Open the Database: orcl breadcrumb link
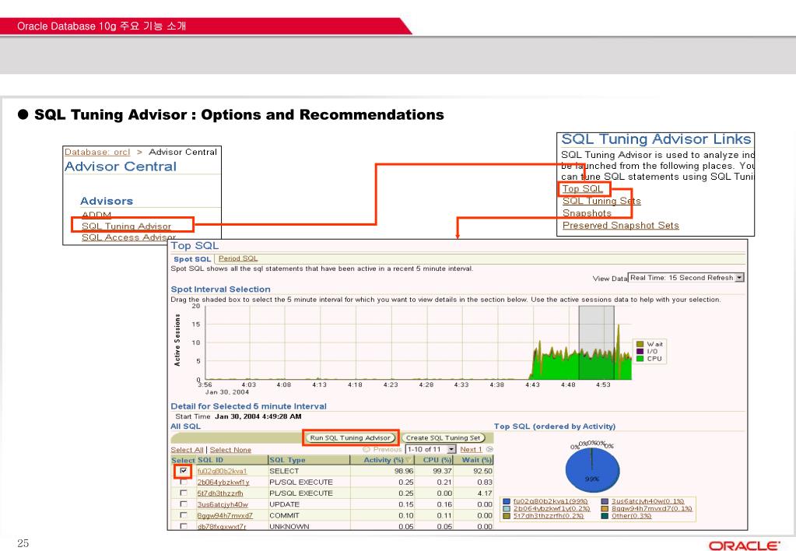The image size is (796, 551). pos(97,152)
